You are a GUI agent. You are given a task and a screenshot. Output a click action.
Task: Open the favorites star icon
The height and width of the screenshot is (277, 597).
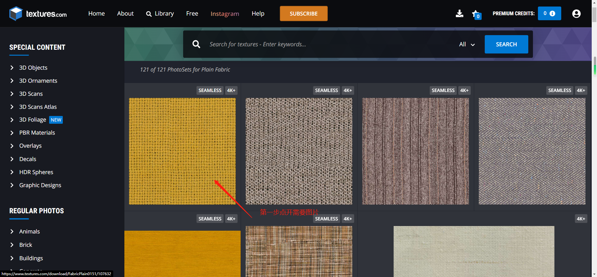tap(476, 14)
